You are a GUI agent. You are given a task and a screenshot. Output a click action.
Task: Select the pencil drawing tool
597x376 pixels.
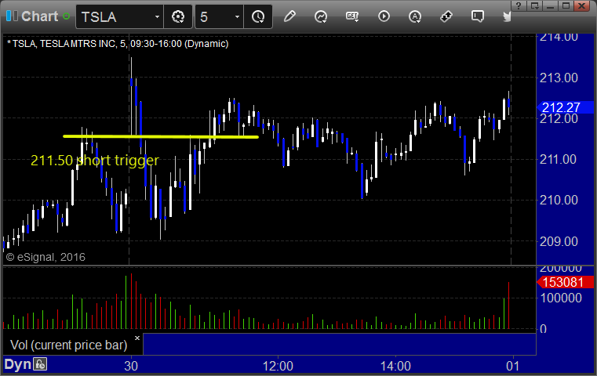(289, 16)
